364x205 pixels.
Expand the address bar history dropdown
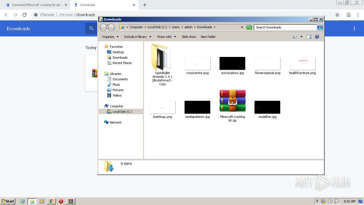coord(242,27)
